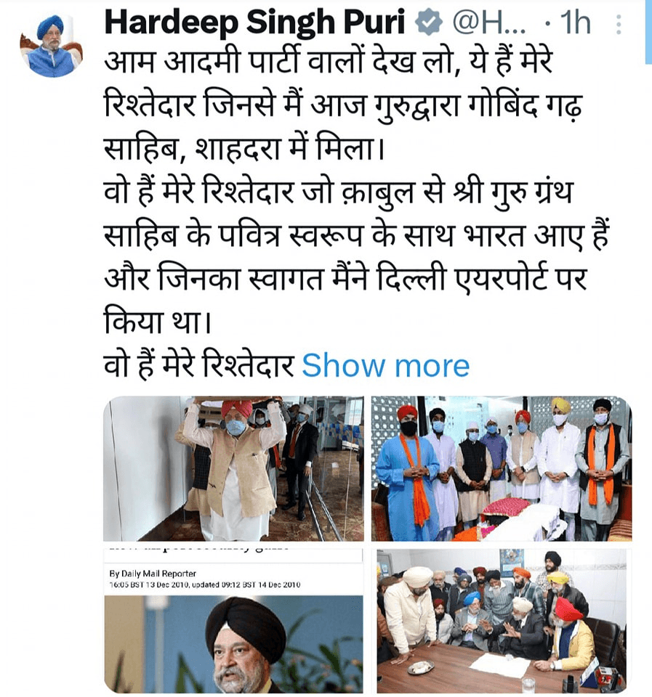
Task: Click the last line वो हैं मेरे रिश्तेदार
Action: [199, 366]
